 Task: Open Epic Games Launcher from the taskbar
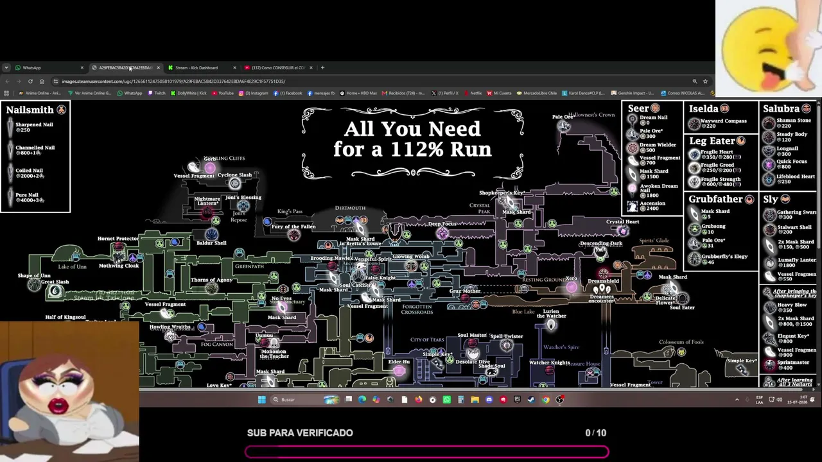point(518,400)
